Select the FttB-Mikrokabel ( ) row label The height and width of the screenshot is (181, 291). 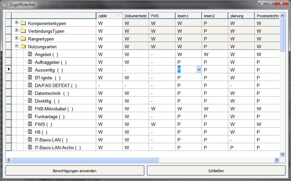(x=54, y=109)
